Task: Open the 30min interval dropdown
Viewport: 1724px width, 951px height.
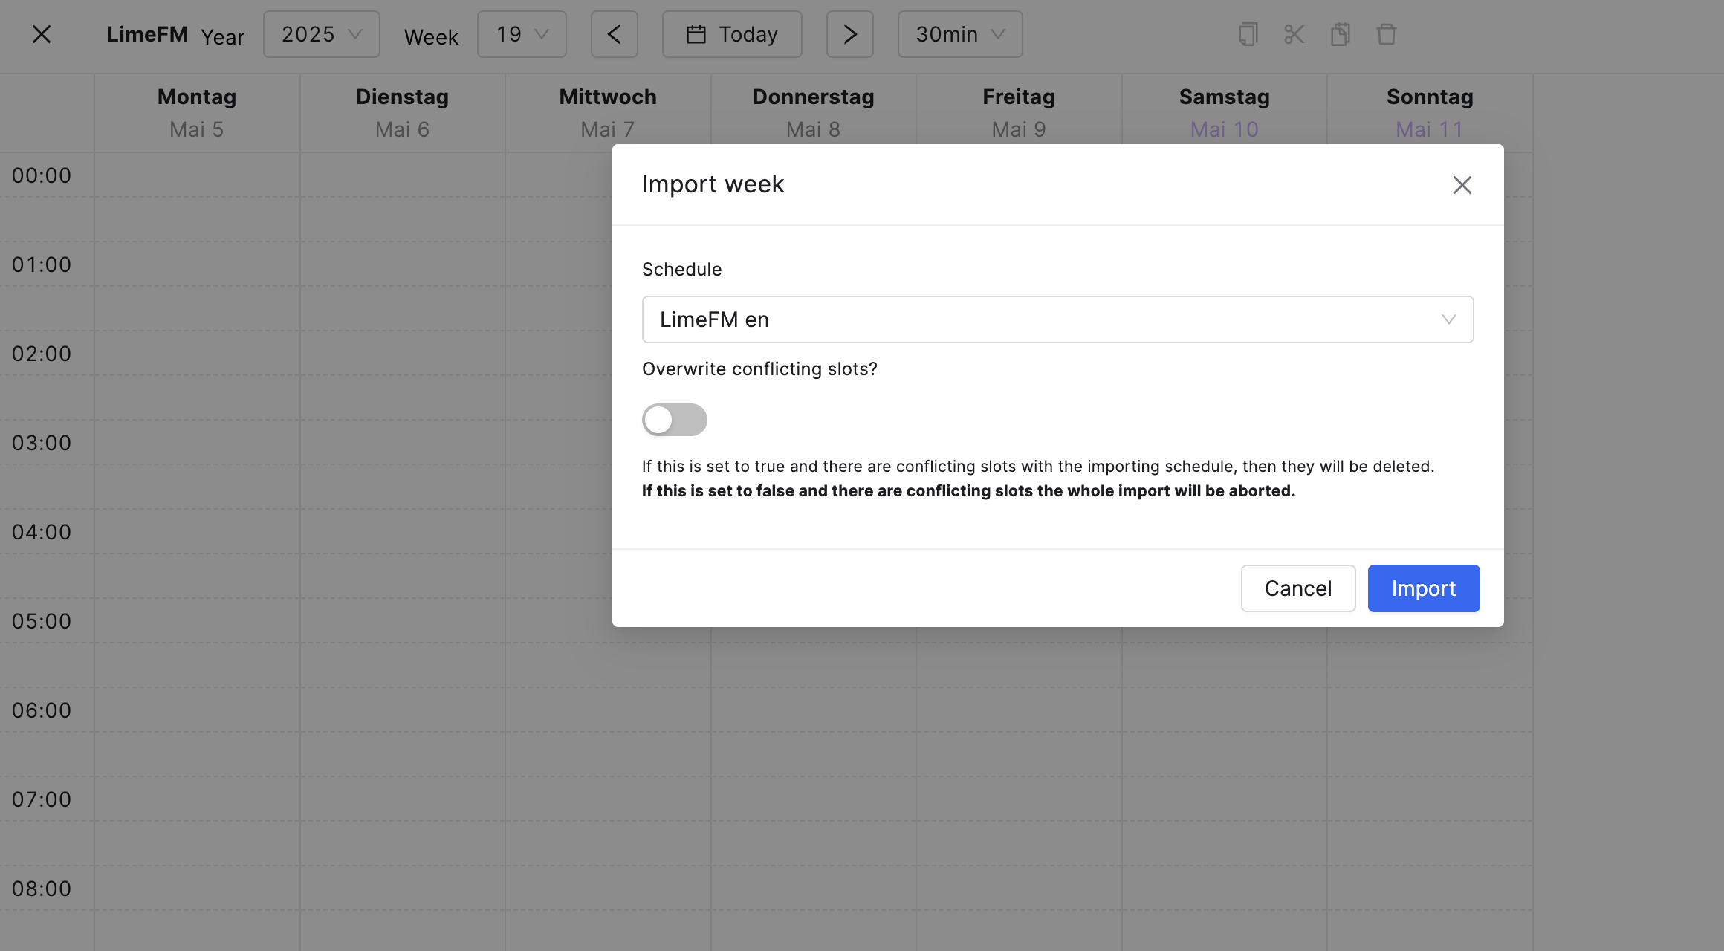Action: click(x=959, y=34)
